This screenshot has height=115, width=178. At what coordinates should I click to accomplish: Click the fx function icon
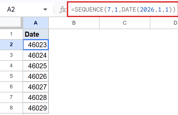pos(63,10)
